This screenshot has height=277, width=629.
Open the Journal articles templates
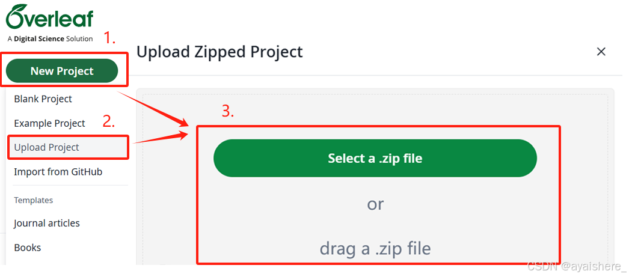coord(47,223)
